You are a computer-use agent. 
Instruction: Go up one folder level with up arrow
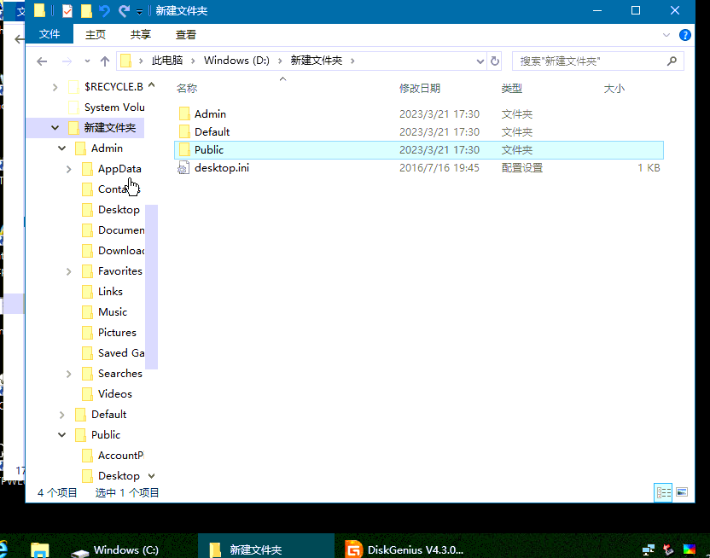coord(105,61)
